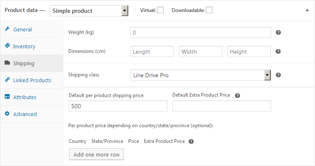Open the Linked Products tab
The height and width of the screenshot is (166, 315).
(32, 80)
